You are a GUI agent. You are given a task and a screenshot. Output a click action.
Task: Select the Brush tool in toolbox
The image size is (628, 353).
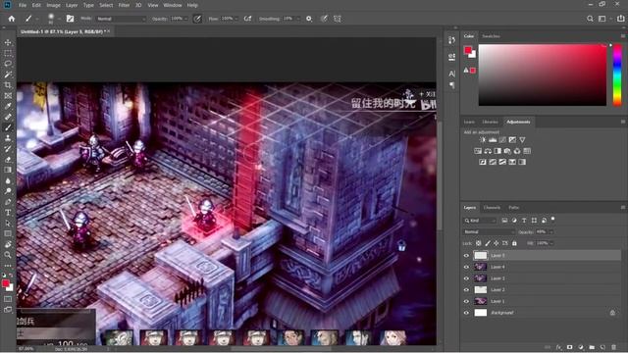click(x=8, y=127)
